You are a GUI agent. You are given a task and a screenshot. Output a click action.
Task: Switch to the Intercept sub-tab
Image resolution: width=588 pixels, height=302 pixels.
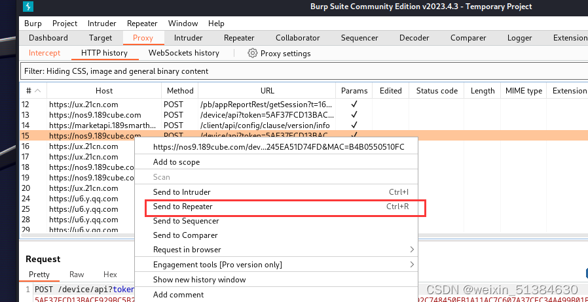click(x=45, y=53)
